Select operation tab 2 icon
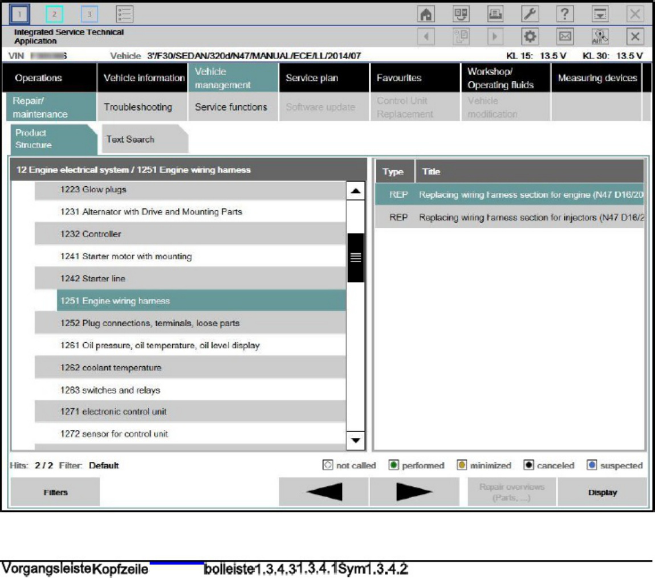Image resolution: width=655 pixels, height=578 pixels. pyautogui.click(x=54, y=14)
